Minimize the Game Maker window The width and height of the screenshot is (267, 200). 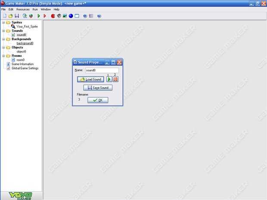coord(251,3)
